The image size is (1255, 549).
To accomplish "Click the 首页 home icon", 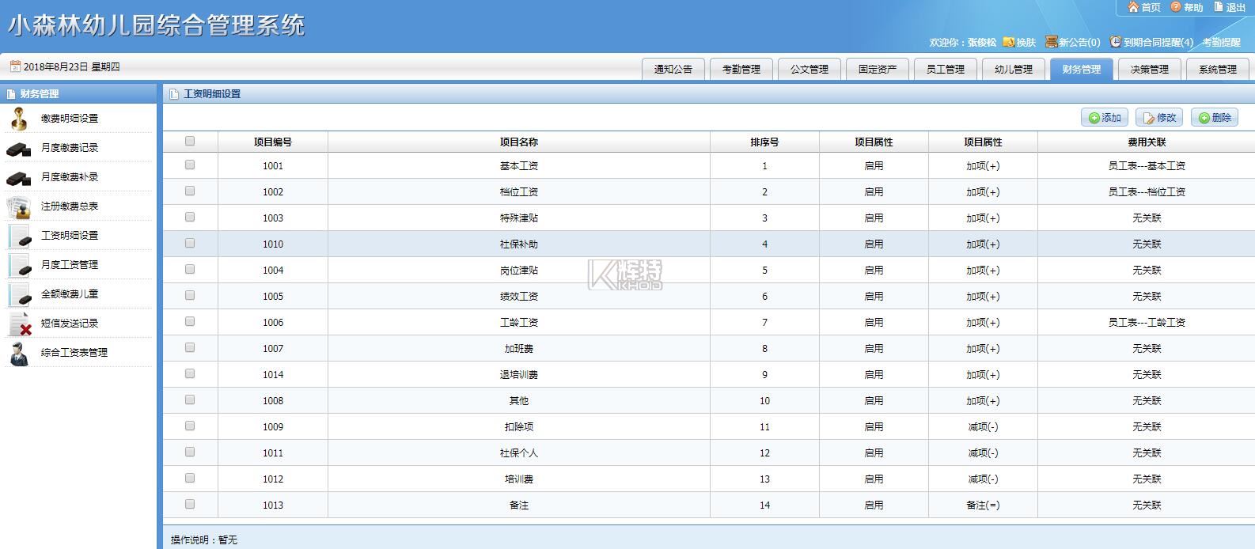I will click(1133, 7).
